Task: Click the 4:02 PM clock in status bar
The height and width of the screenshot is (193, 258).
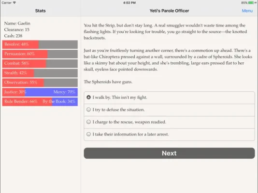Action: point(129,2)
